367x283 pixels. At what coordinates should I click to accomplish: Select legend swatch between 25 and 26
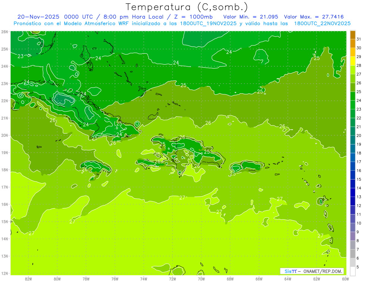coord(353,87)
